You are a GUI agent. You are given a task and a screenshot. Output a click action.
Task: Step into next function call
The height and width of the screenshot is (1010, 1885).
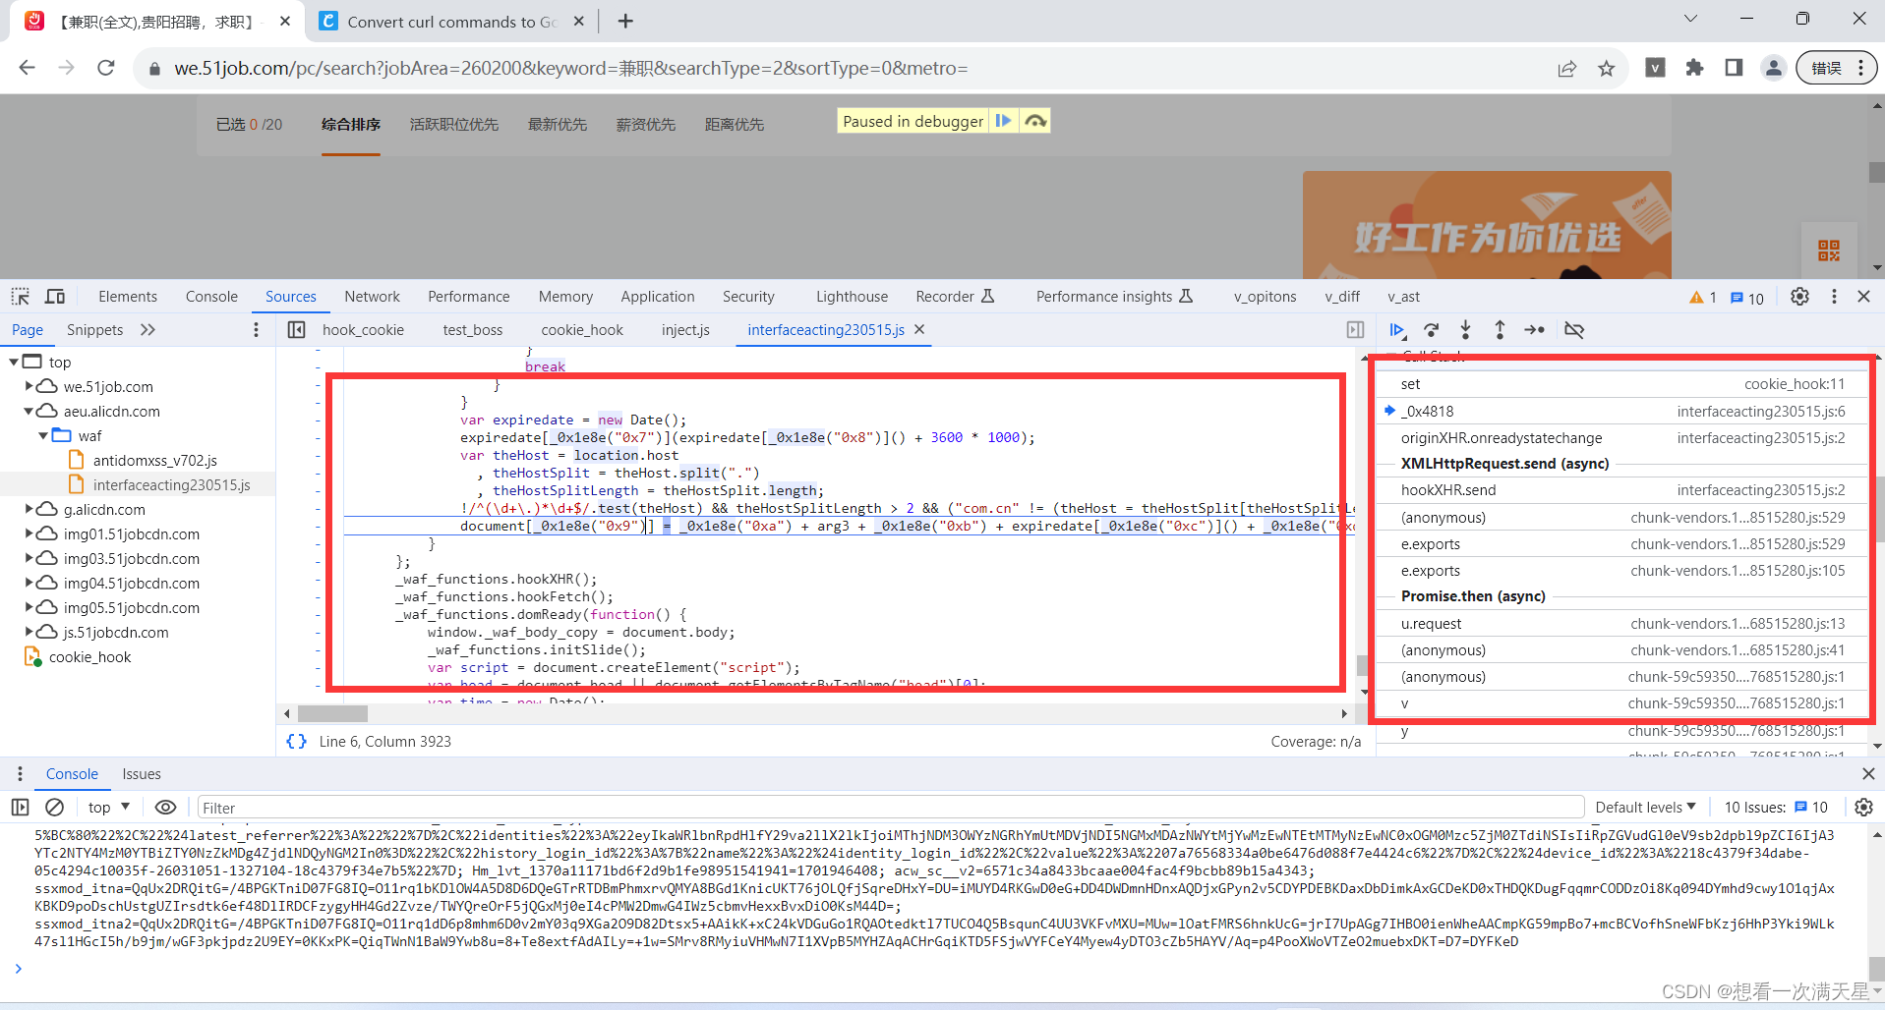[1465, 330]
